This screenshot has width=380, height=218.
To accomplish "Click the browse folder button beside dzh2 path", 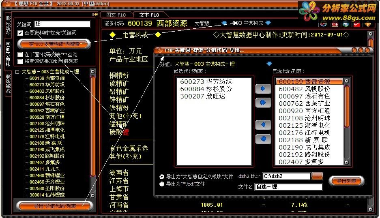I will point(317,176).
